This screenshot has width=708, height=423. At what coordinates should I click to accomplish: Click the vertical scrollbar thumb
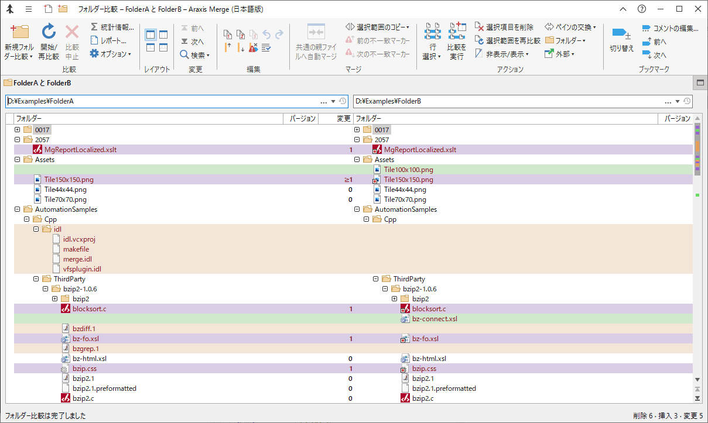697,149
